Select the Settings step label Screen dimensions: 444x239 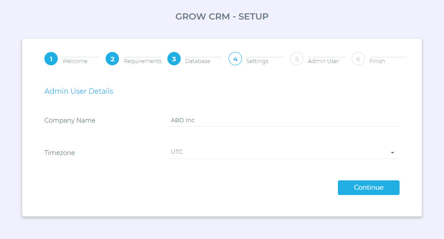pos(257,61)
